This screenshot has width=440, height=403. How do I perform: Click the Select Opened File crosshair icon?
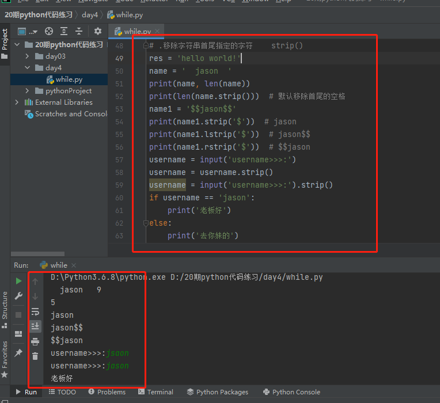(x=49, y=31)
